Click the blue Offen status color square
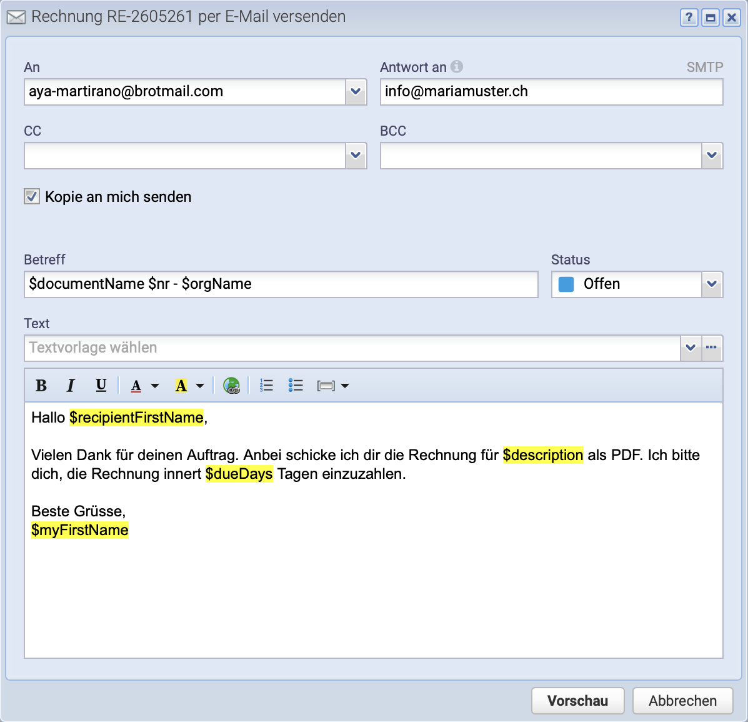 tap(566, 284)
